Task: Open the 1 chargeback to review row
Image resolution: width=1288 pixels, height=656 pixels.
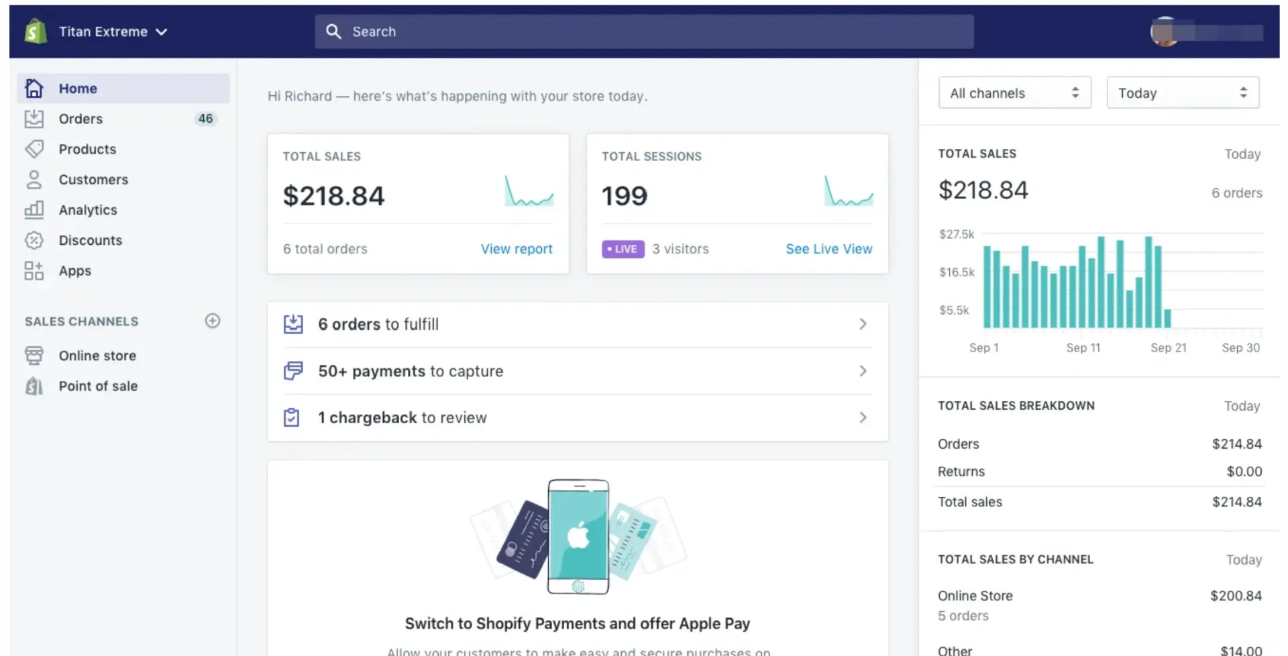Action: [578, 417]
